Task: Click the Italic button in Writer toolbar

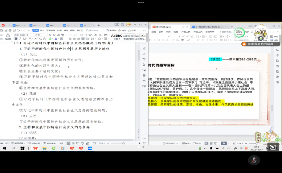Action: click(x=20, y=39)
